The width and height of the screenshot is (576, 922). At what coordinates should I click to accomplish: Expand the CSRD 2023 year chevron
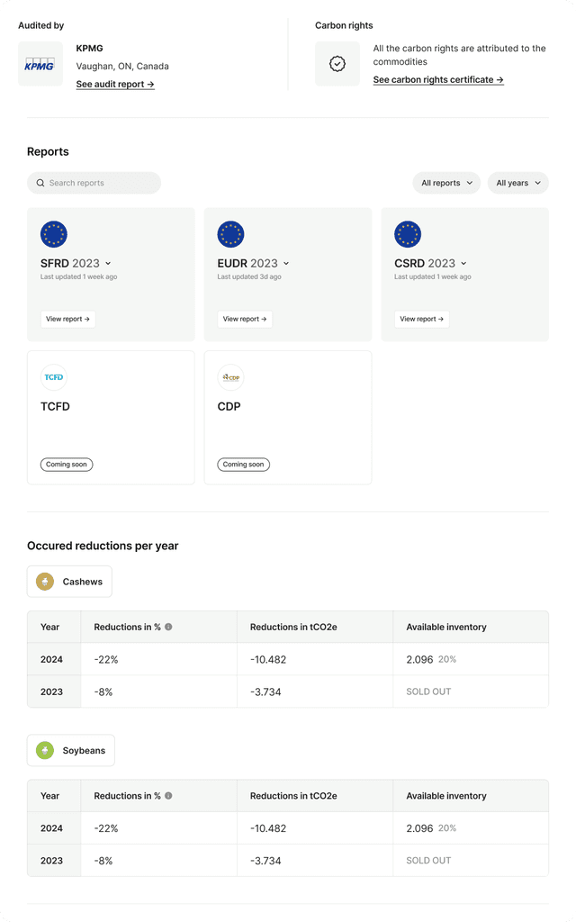[x=463, y=264]
